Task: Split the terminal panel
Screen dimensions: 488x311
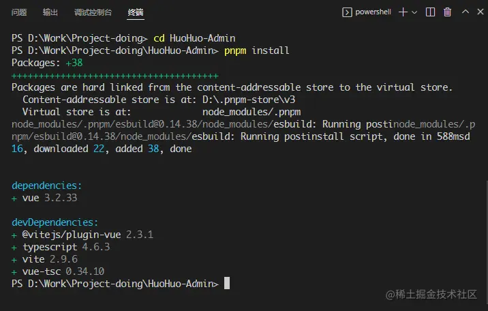Action: 430,12
